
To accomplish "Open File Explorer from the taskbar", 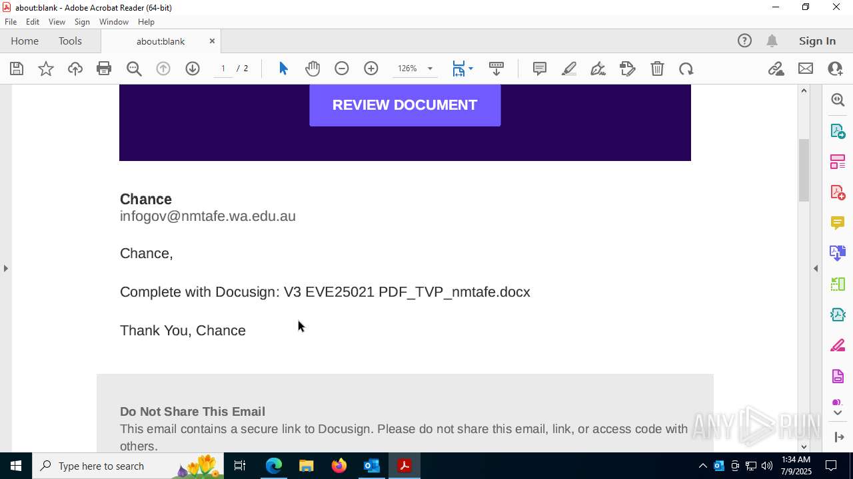I will 307,466.
